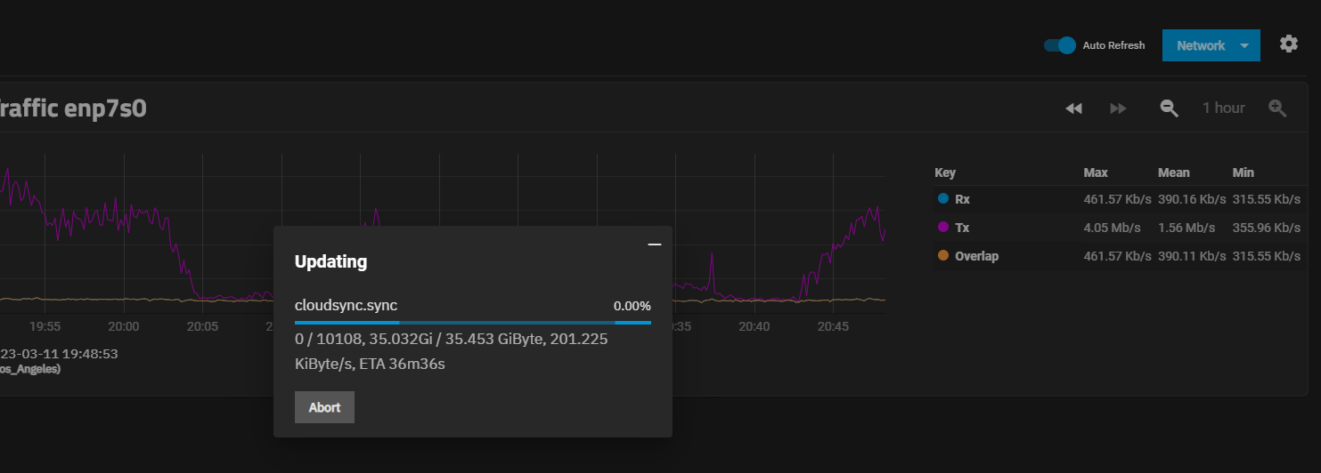Step the chart forward with fast-forward icon

1118,108
